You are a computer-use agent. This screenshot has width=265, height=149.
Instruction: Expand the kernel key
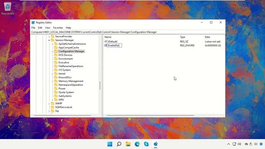[53, 74]
